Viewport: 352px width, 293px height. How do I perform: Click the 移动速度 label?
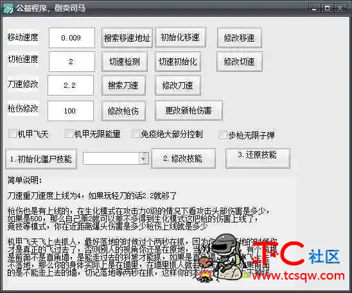23,37
